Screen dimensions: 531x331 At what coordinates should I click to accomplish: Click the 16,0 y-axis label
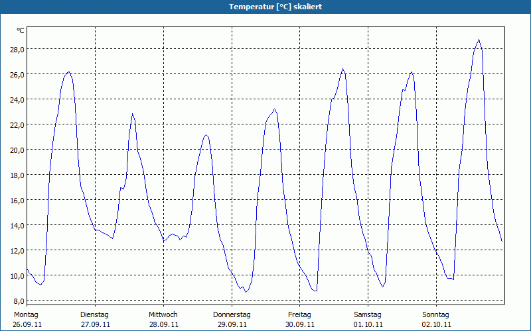coord(17,201)
